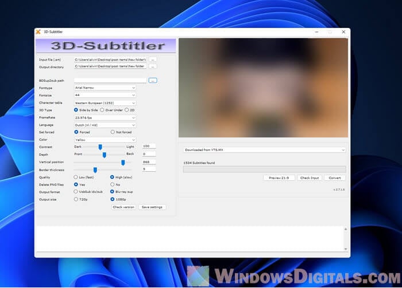Click the Contrast value field showing 100
The width and height of the screenshot is (402, 288).
[x=149, y=146]
